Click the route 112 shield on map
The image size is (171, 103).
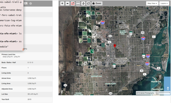tap(144, 56)
